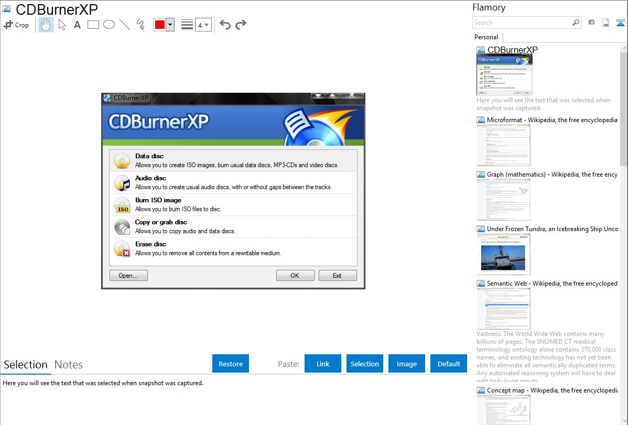
Task: Redo the last annotation
Action: click(241, 25)
